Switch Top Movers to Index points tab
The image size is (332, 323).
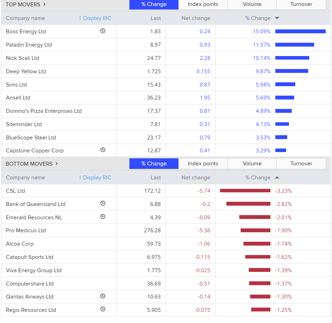coord(203,5)
